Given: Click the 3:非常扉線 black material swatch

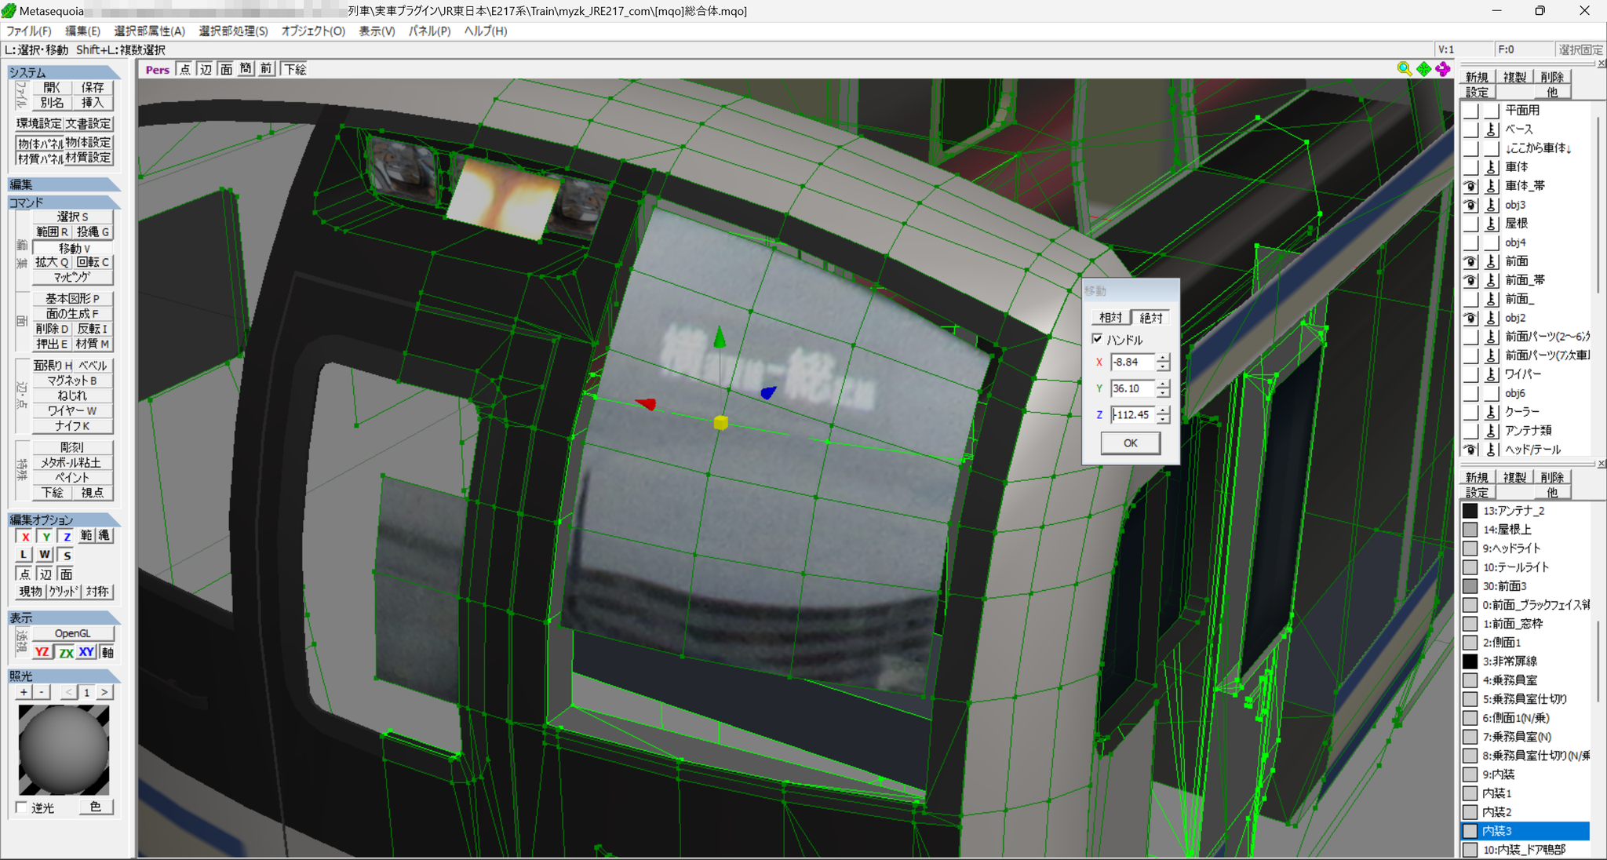Looking at the screenshot, I should [1470, 661].
